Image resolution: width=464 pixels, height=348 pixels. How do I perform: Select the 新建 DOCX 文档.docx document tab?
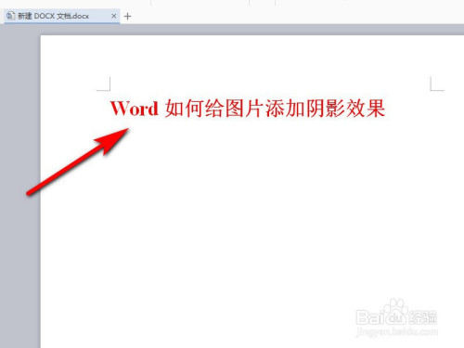click(x=61, y=16)
